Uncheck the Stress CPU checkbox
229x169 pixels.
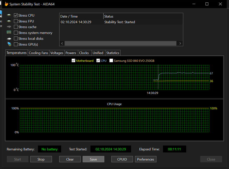(x=16, y=16)
